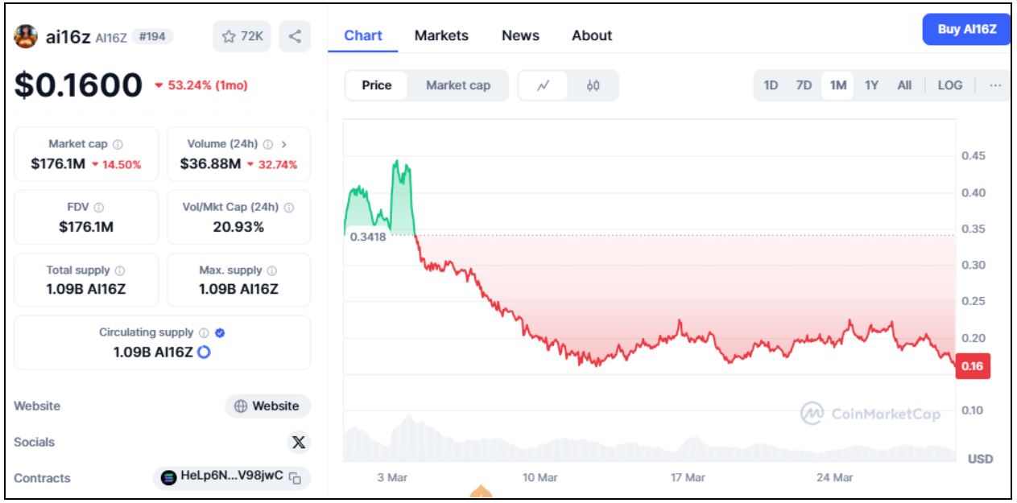Click the $0.1600 price text

78,85
